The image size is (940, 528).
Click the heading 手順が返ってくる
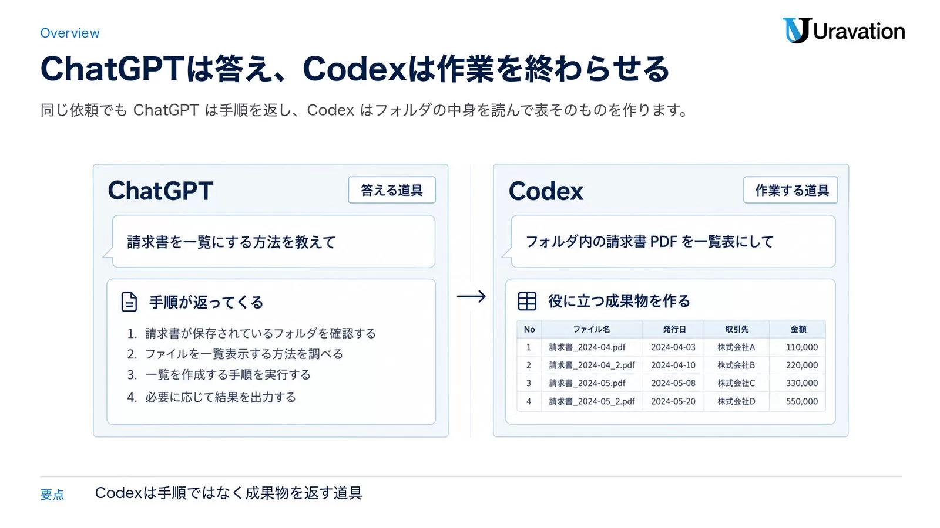coord(206,302)
